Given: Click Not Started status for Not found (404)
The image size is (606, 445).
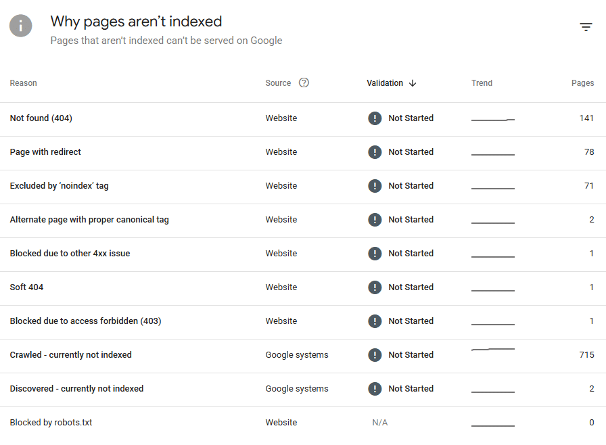Looking at the screenshot, I should tap(411, 118).
